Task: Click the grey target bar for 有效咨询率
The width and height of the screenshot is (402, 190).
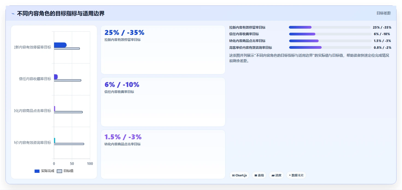Action: point(69,144)
